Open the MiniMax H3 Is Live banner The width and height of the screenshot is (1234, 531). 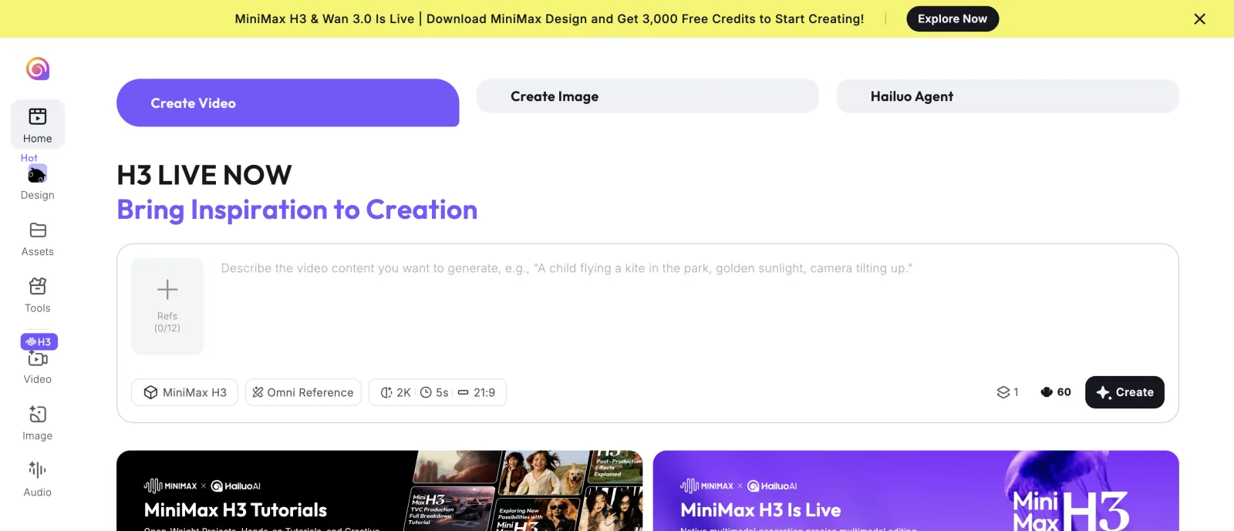pos(916,491)
